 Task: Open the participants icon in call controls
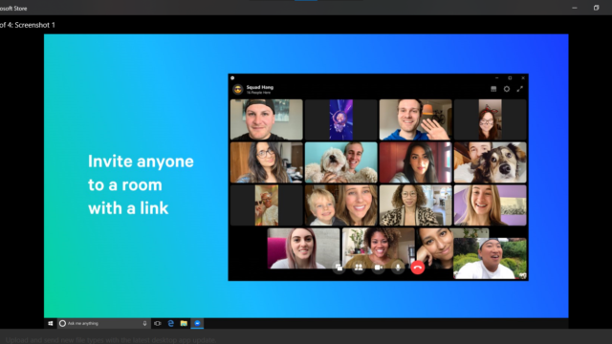(359, 268)
